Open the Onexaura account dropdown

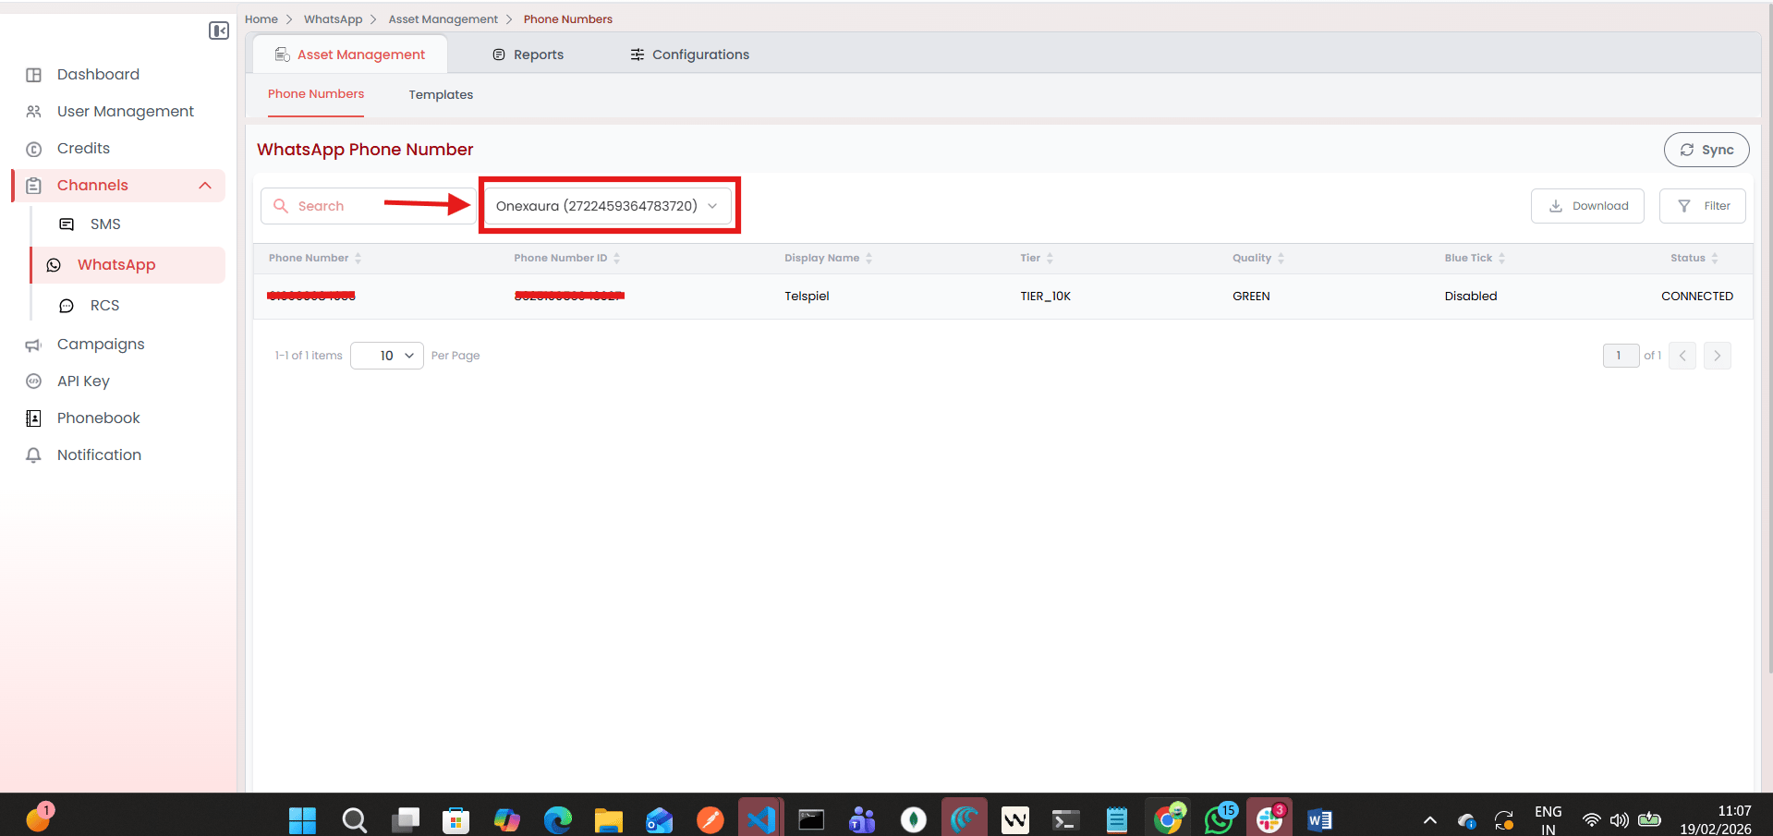[607, 206]
